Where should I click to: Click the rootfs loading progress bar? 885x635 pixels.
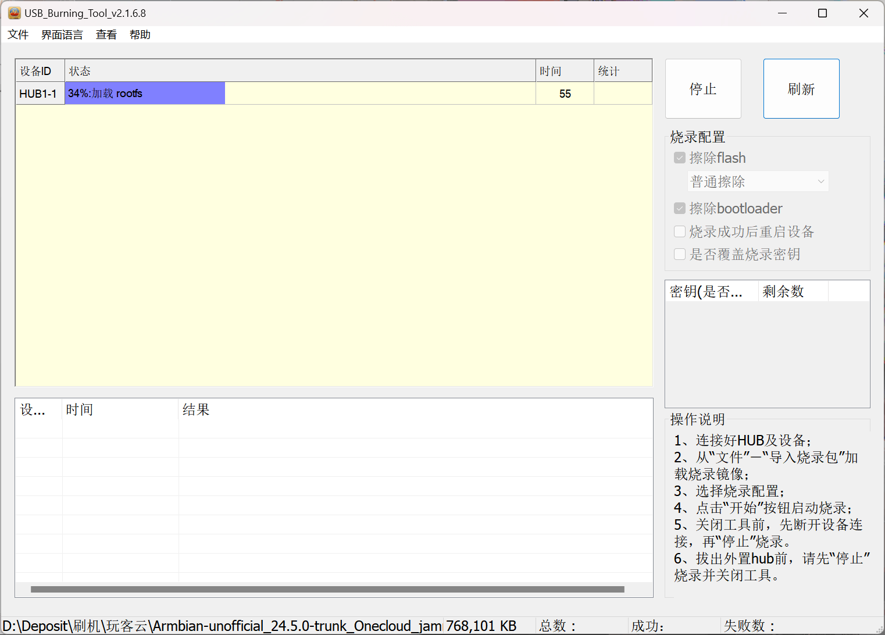point(145,94)
